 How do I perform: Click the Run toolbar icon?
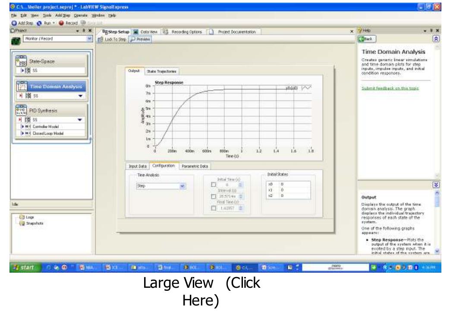click(39, 23)
